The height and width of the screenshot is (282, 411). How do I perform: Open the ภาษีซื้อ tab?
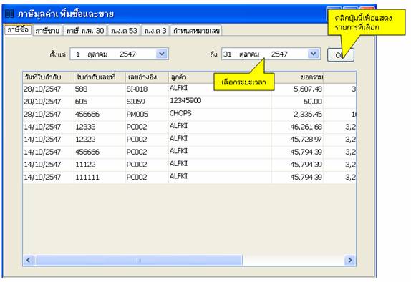[18, 30]
